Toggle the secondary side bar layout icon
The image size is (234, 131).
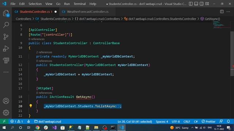pos(201,4)
